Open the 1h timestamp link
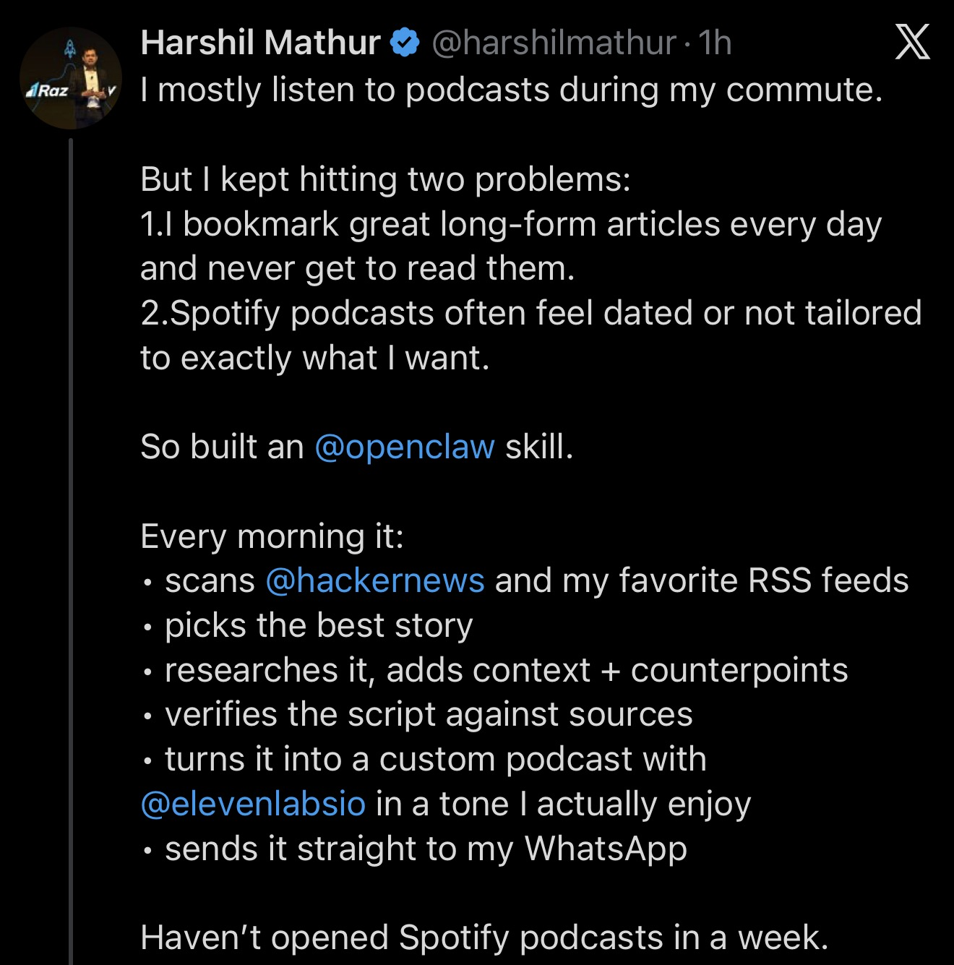This screenshot has height=965, width=954. (715, 43)
